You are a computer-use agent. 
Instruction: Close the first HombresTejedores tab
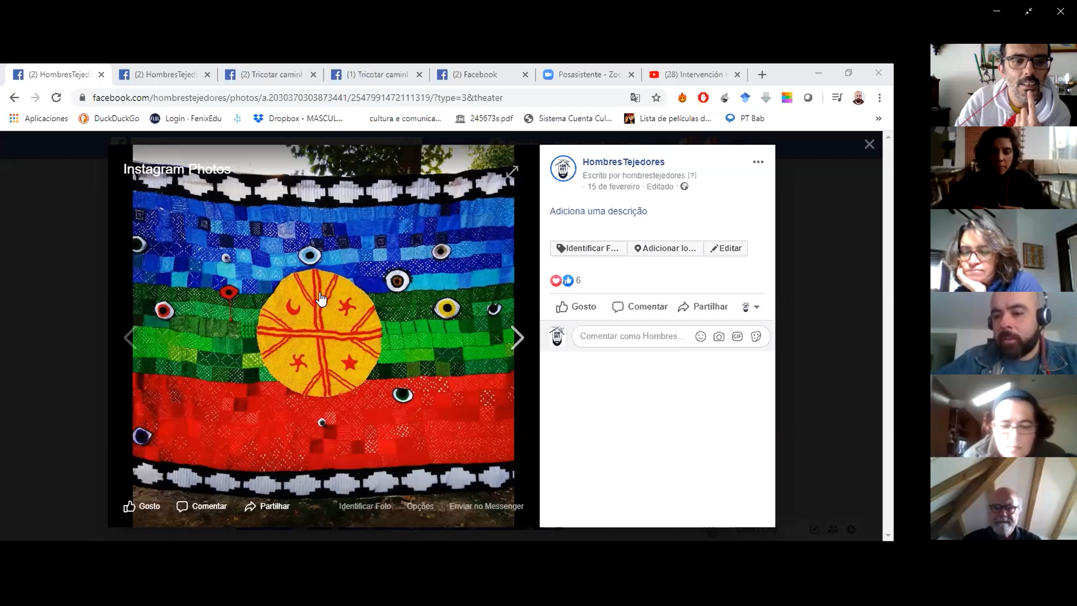[101, 75]
